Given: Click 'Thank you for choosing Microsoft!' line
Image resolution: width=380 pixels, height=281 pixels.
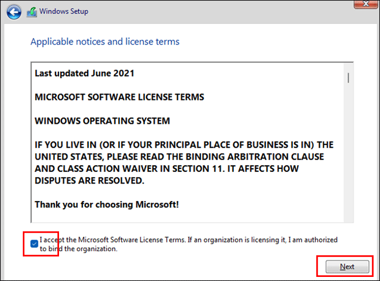Looking at the screenshot, I should [107, 204].
